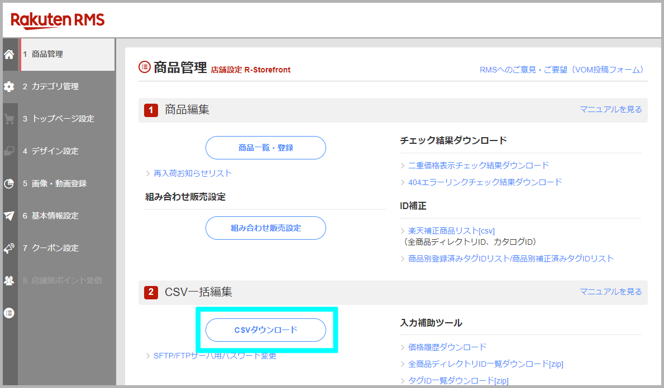Click the 組み合わせ販売設定 section heading text
This screenshot has height=388, width=664.
click(185, 197)
